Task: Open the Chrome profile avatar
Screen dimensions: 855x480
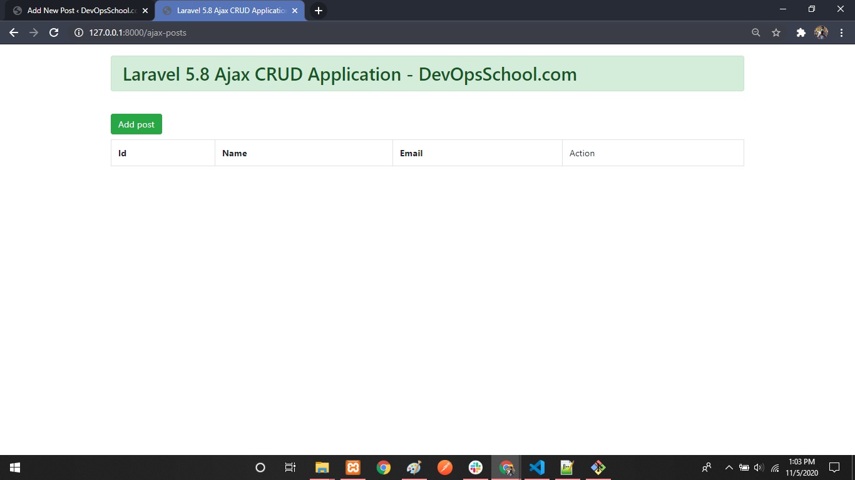Action: click(821, 32)
